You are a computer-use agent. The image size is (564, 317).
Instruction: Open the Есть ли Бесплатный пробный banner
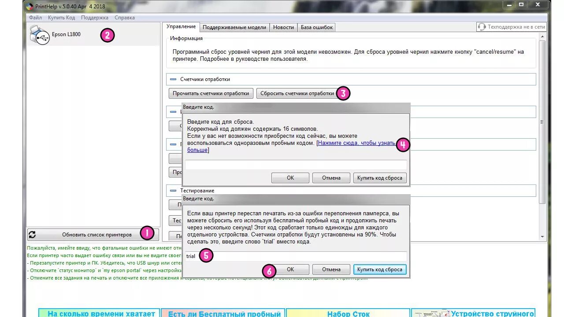pyautogui.click(x=223, y=313)
